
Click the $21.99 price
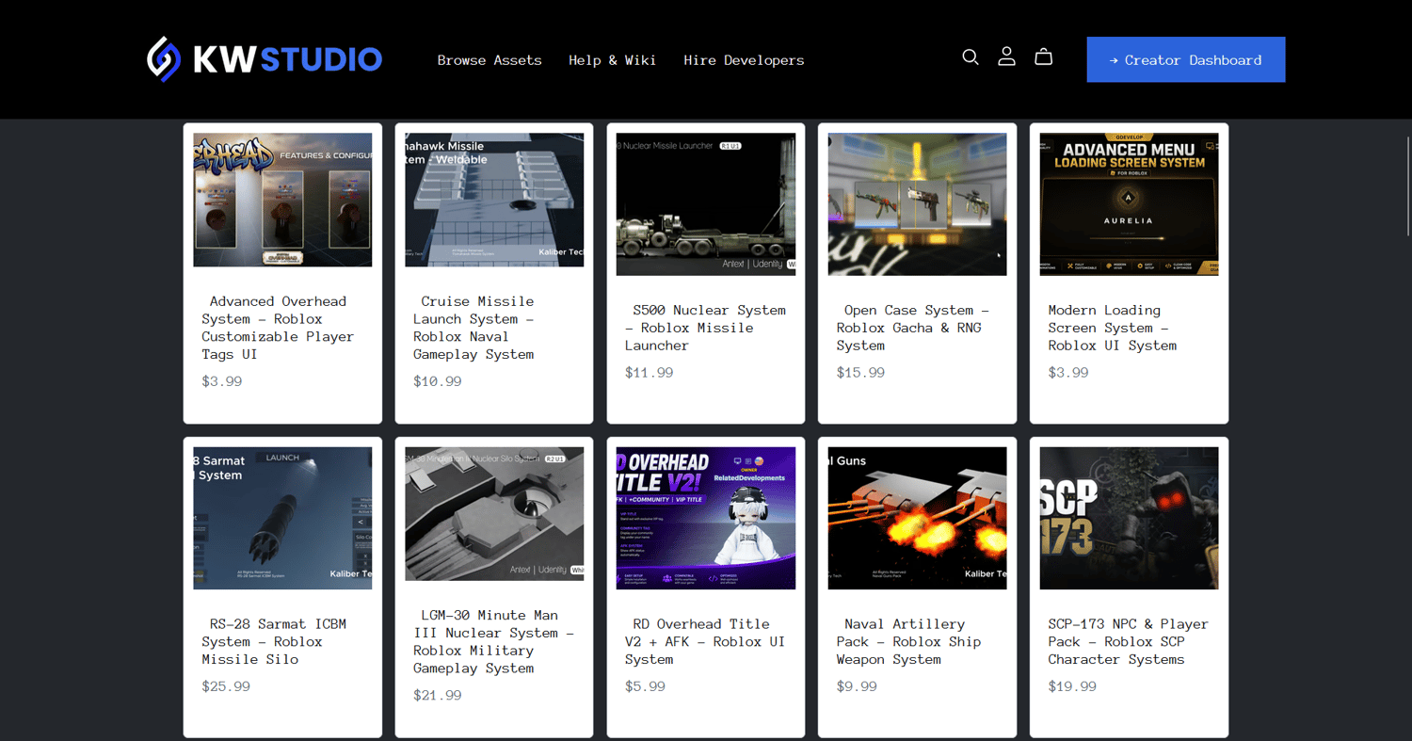point(438,695)
